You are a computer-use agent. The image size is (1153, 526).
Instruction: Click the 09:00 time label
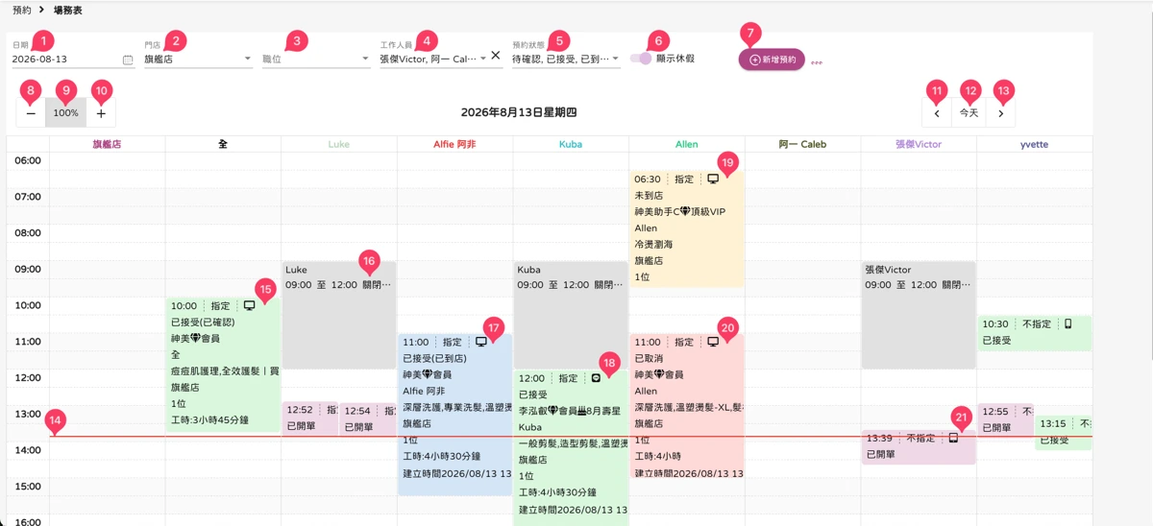28,269
